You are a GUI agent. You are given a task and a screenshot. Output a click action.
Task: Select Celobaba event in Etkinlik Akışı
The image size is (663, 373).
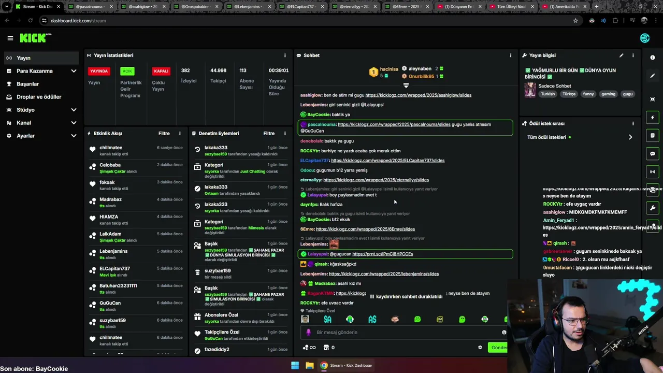point(136,168)
